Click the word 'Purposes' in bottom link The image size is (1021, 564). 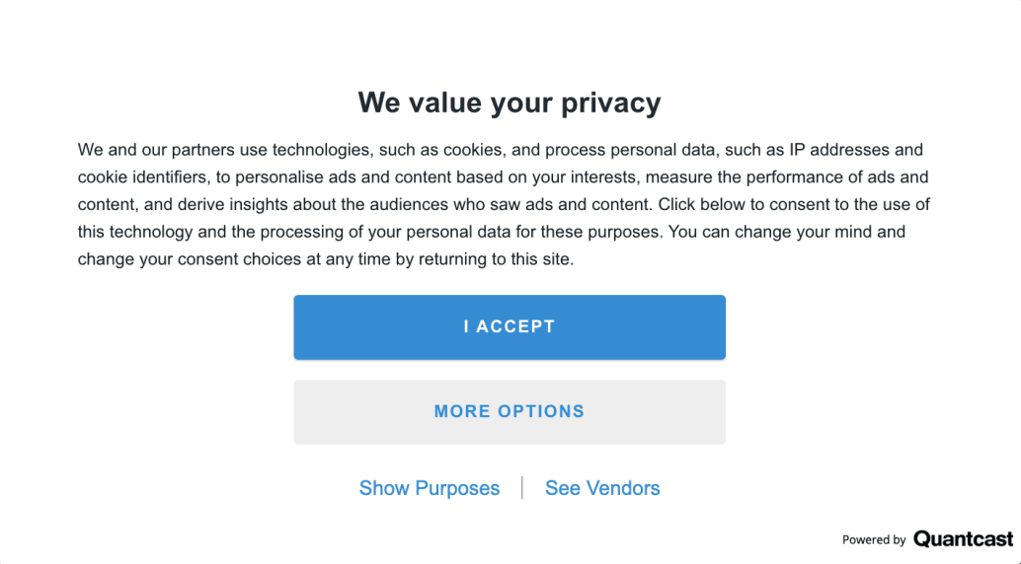coord(457,488)
